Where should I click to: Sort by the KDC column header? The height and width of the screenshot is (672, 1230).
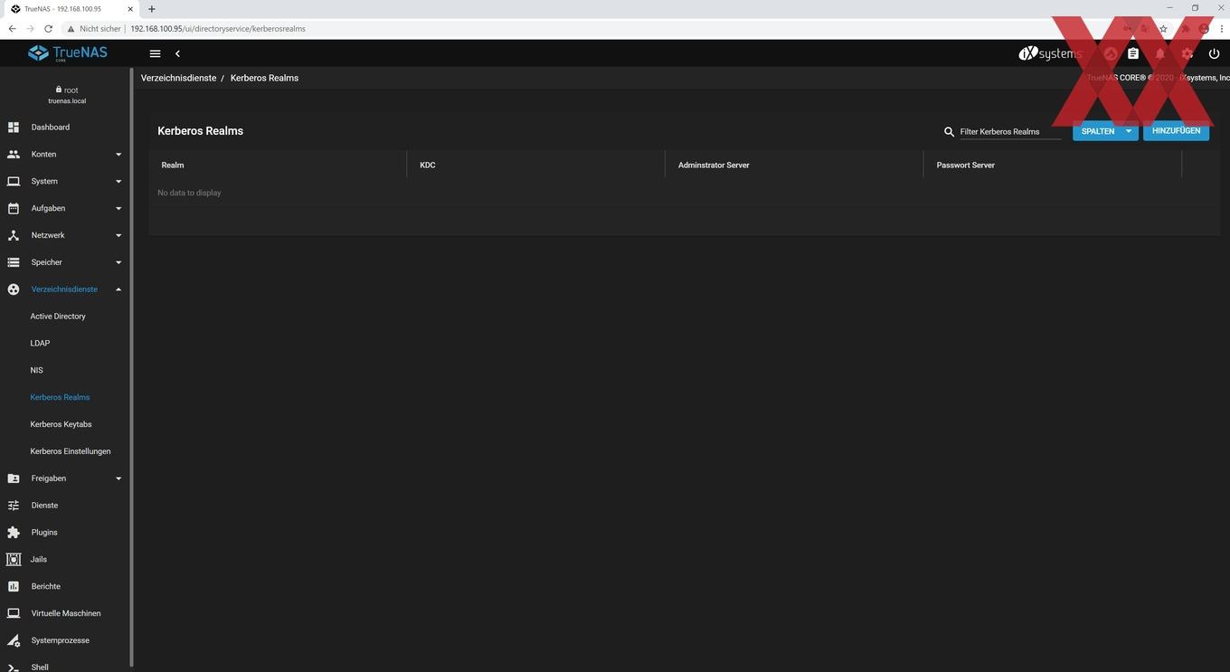click(428, 166)
